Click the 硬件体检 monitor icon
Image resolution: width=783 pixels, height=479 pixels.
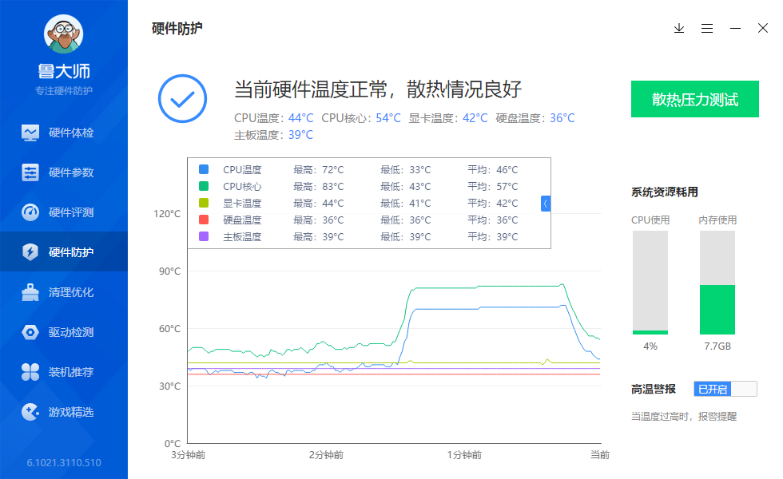tap(30, 133)
